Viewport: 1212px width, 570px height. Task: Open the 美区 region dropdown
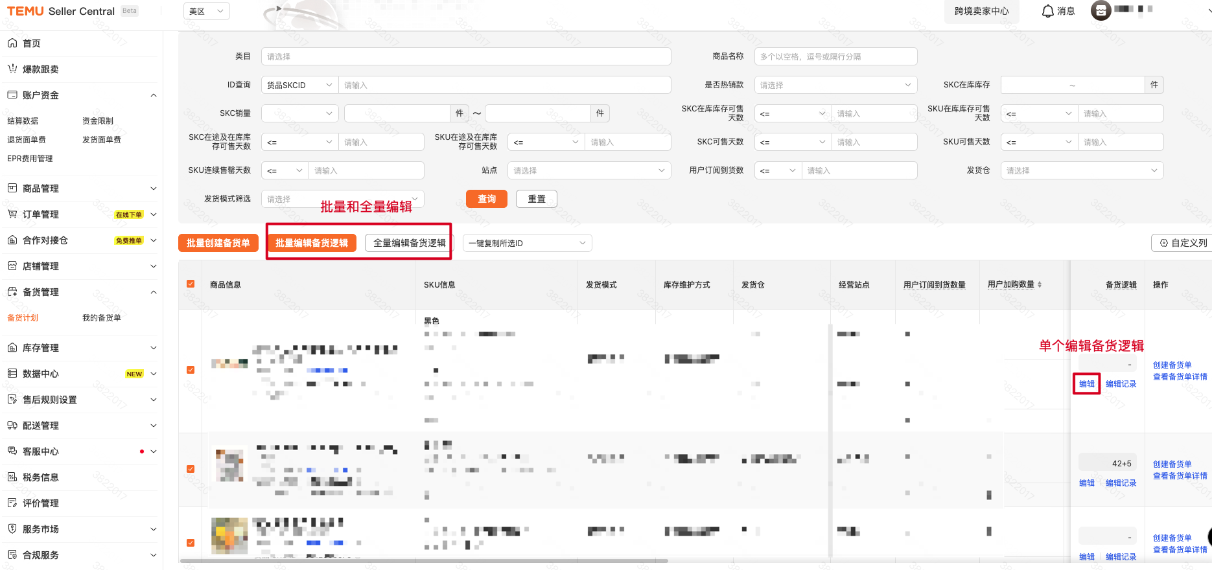206,11
